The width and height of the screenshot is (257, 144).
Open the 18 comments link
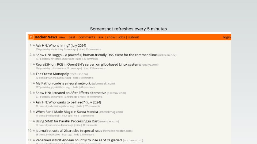(x=90, y=125)
